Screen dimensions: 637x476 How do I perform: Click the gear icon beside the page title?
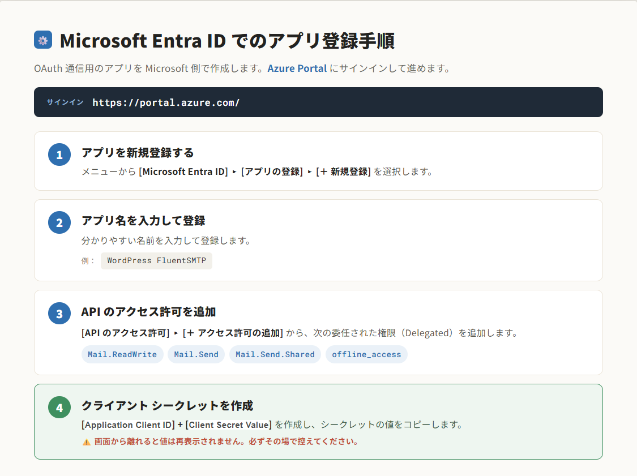coord(43,40)
